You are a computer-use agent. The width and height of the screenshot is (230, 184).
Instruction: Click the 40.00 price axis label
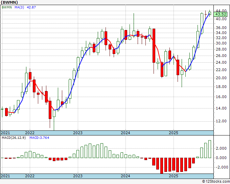pos(221,19)
